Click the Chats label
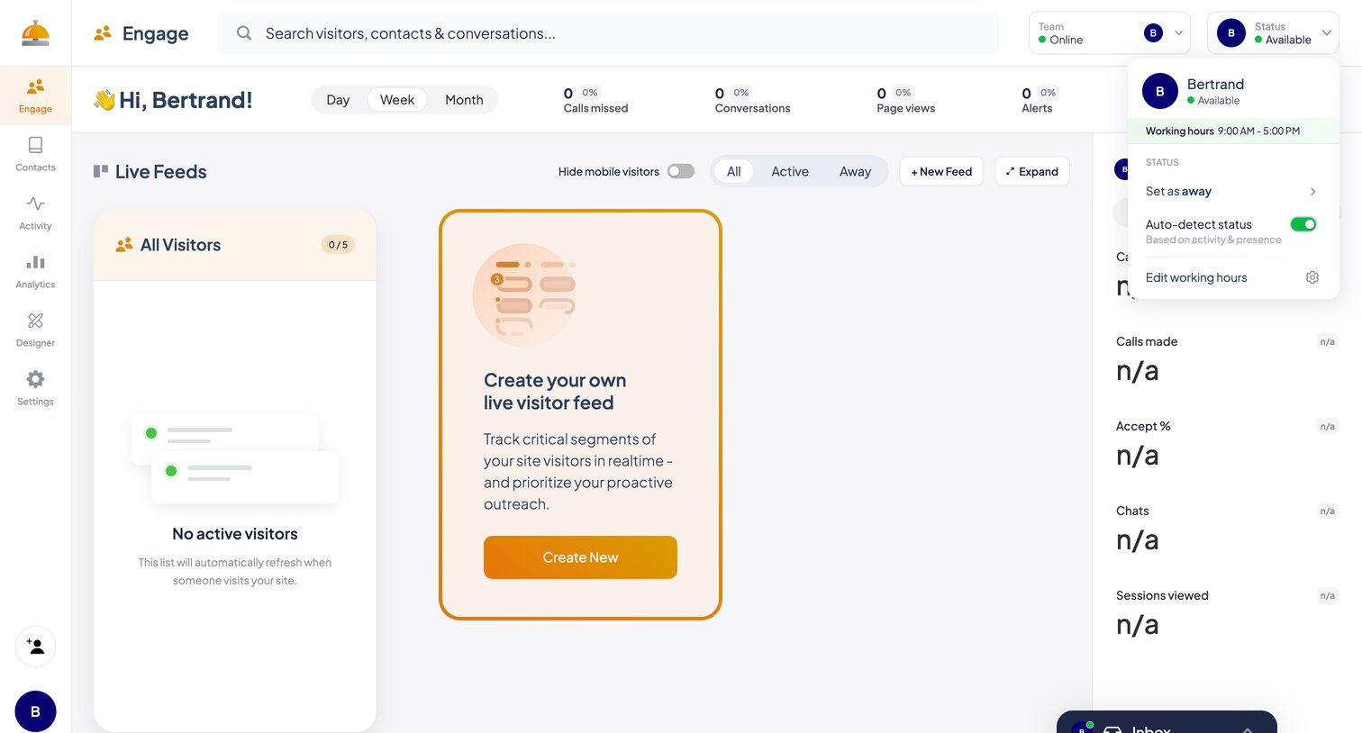 pos(1132,511)
